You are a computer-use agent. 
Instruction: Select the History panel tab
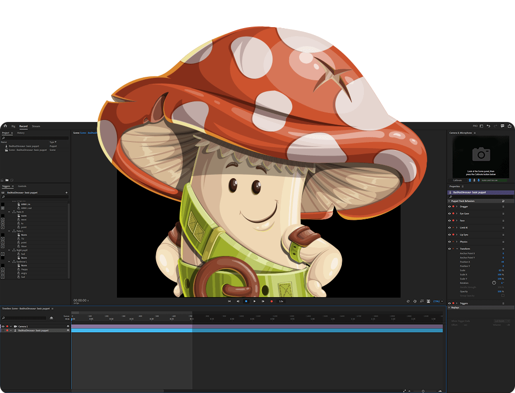point(21,133)
